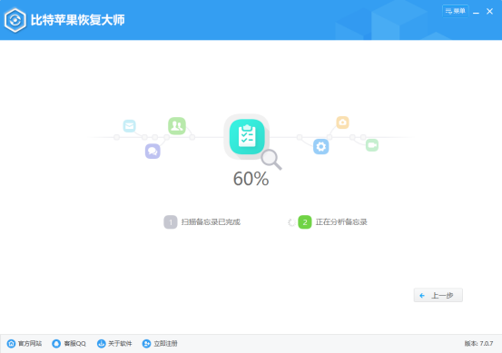
Task: Contact support via 客服QQ link
Action: click(69, 343)
